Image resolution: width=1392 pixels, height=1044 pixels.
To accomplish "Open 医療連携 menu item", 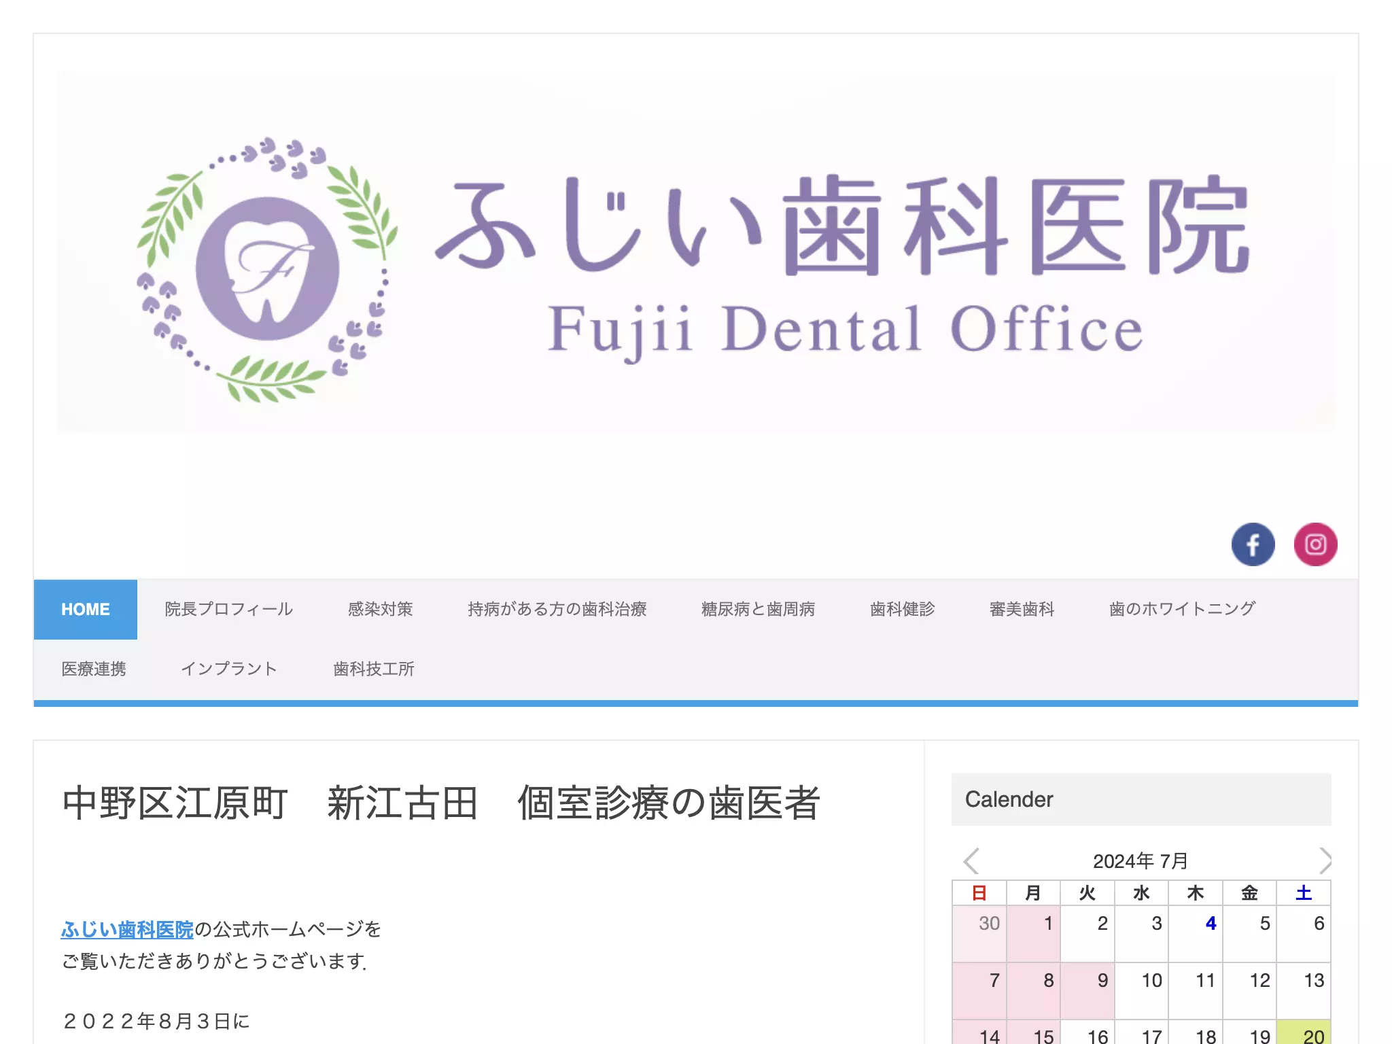I will [x=94, y=669].
